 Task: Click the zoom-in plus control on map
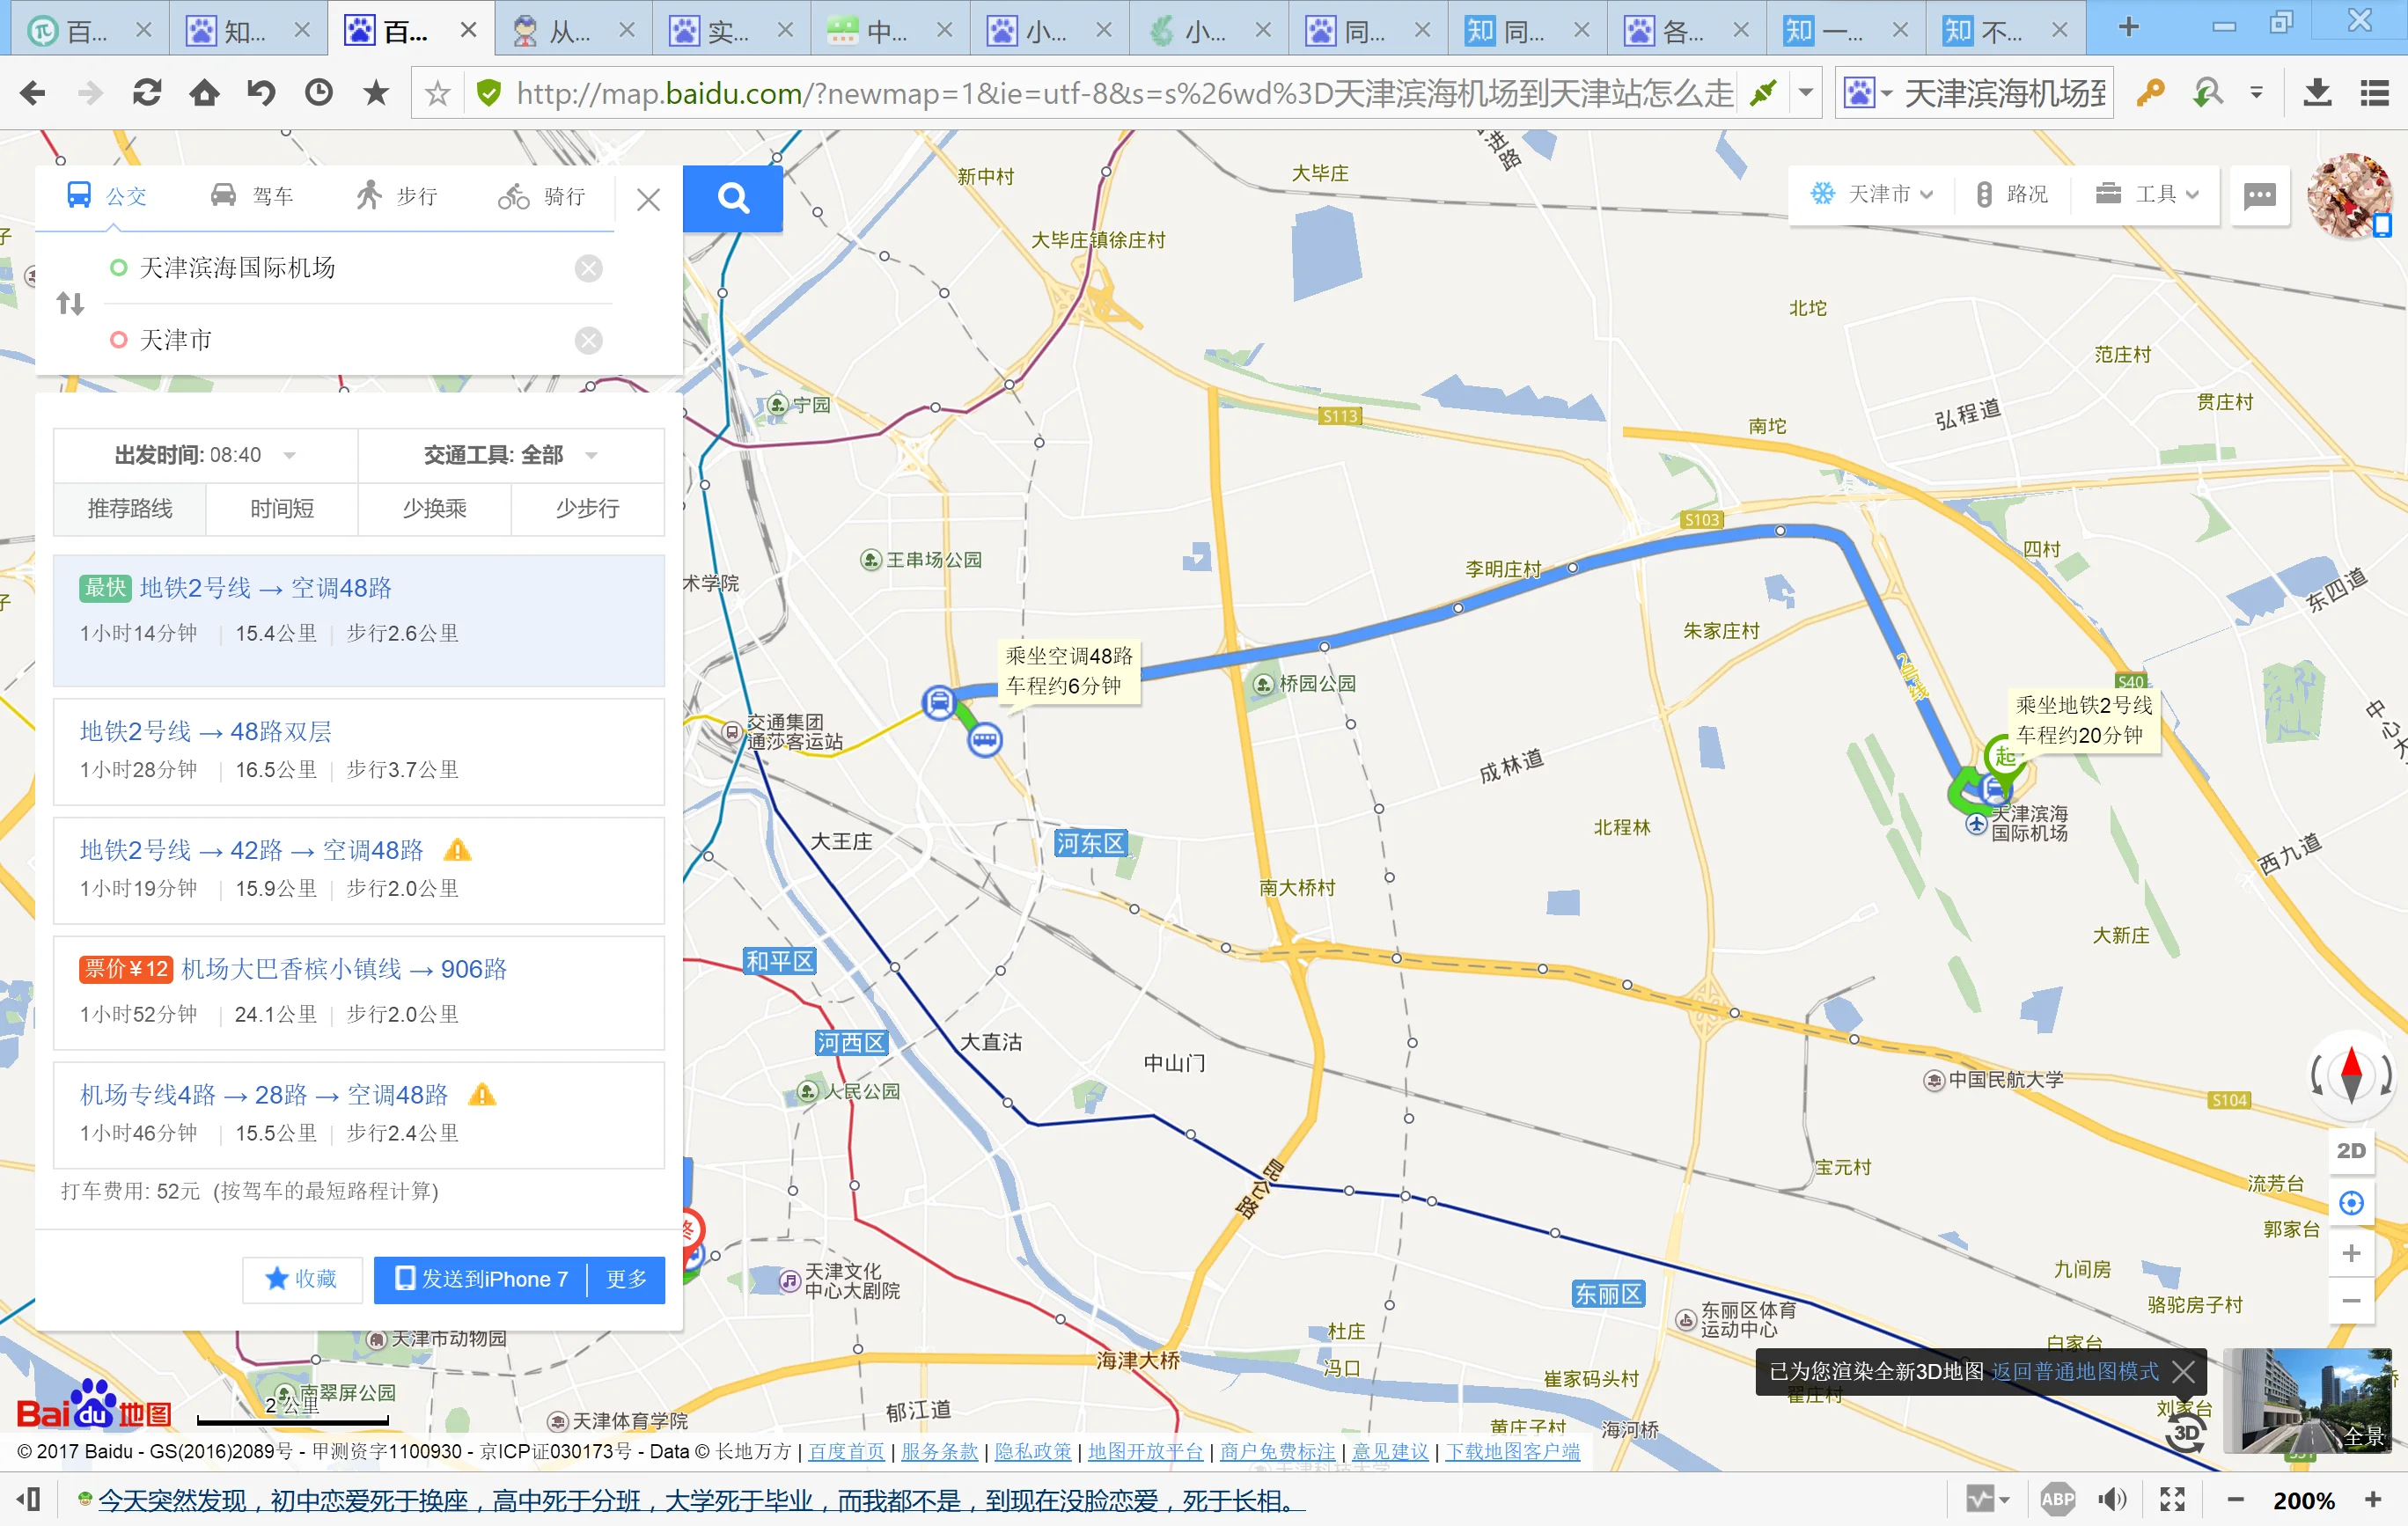pyautogui.click(x=2352, y=1252)
